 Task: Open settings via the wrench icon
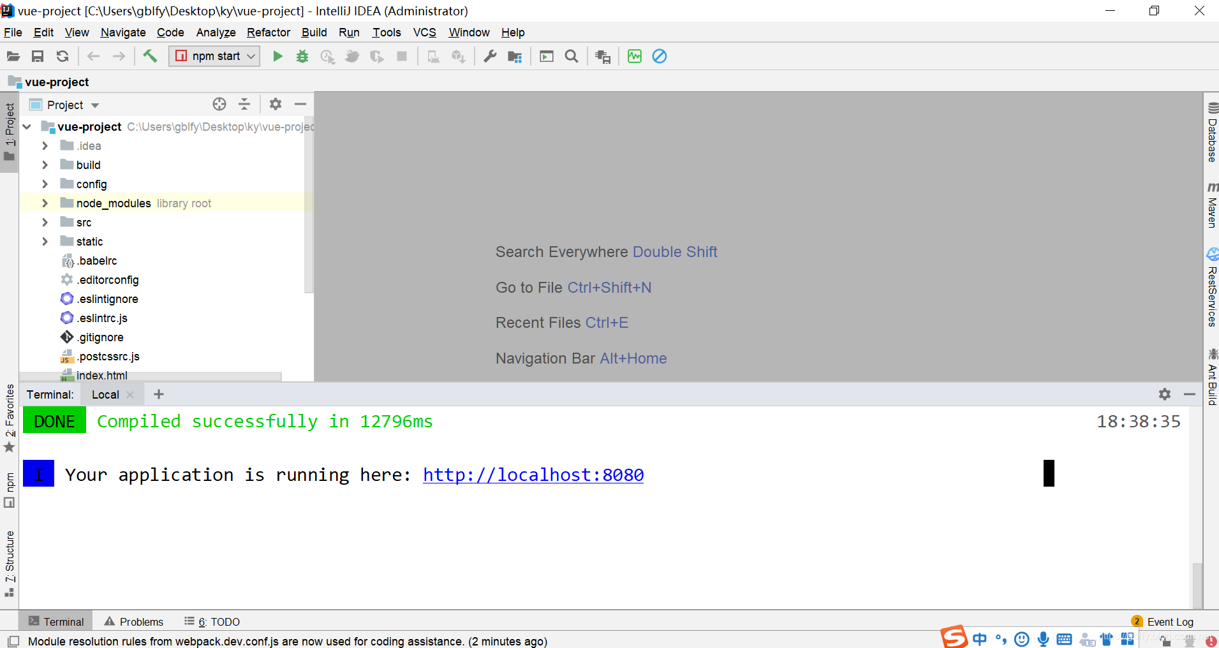tap(490, 57)
